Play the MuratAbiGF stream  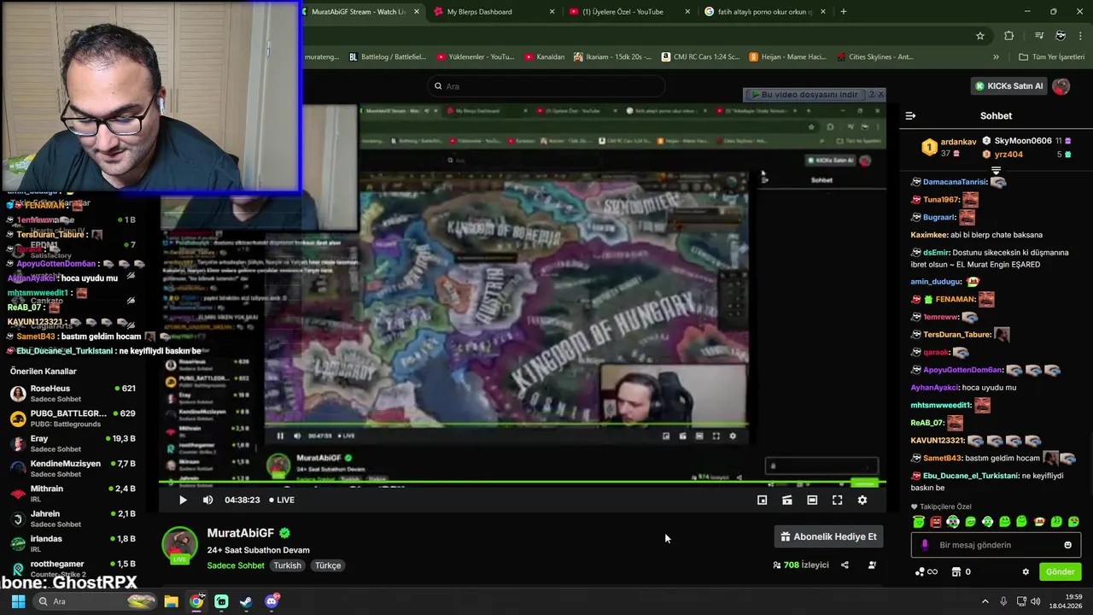(183, 500)
